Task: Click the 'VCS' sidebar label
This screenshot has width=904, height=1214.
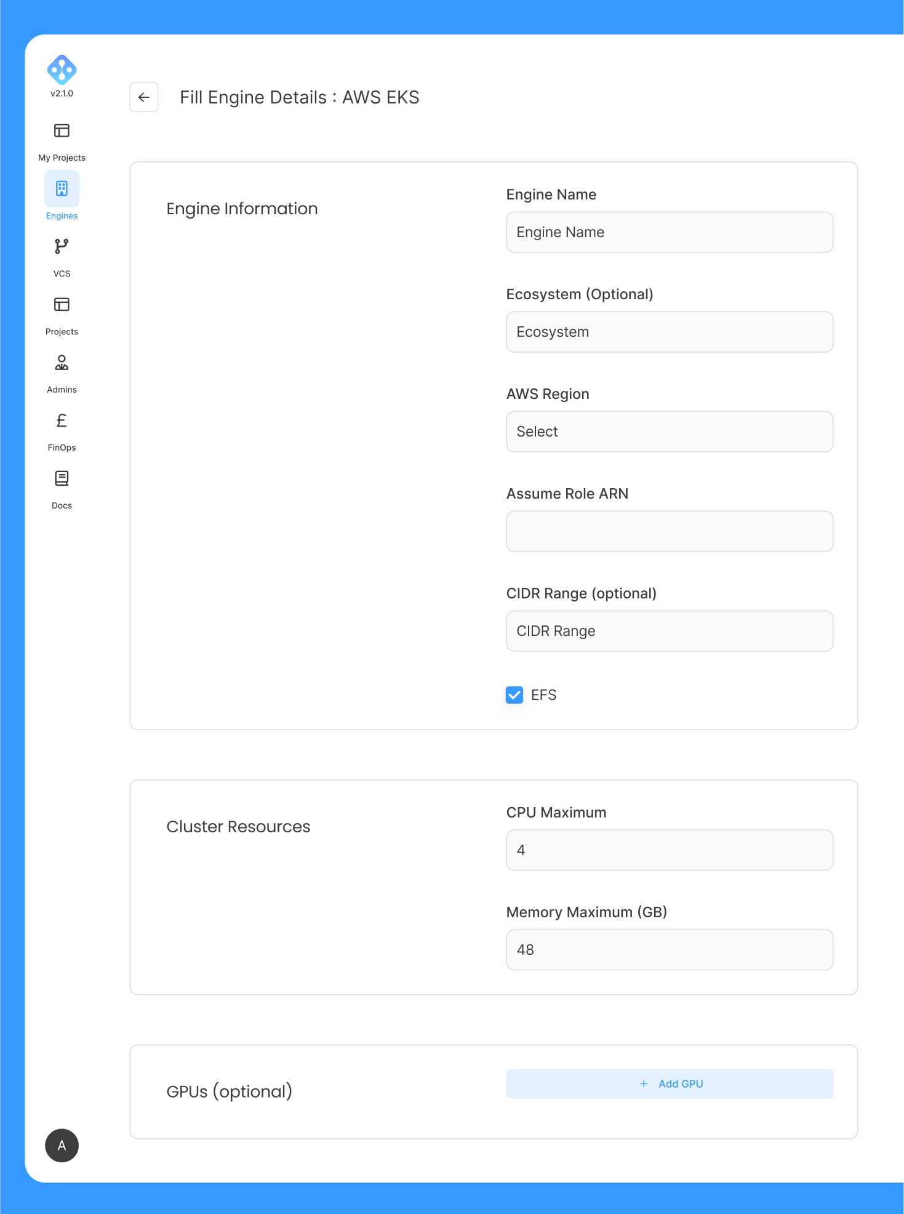Action: coord(62,273)
